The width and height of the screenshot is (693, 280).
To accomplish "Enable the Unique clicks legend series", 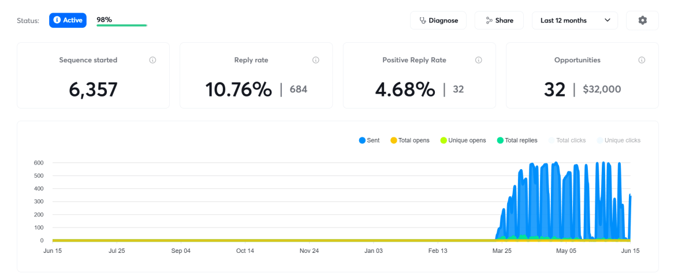I will (x=619, y=140).
